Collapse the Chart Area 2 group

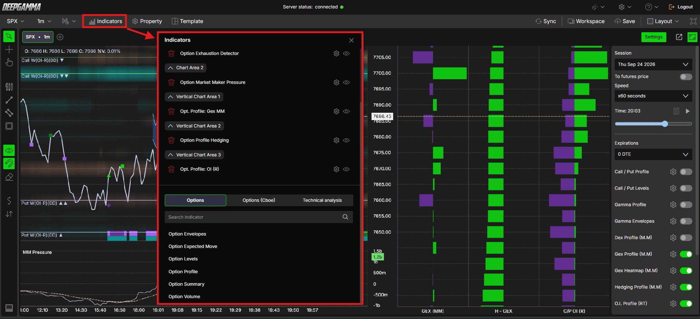(186, 68)
